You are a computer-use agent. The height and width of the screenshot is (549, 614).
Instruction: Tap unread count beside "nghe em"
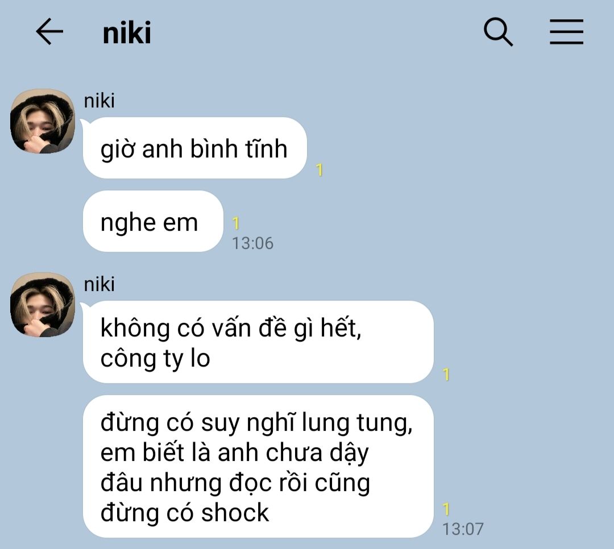pyautogui.click(x=236, y=223)
